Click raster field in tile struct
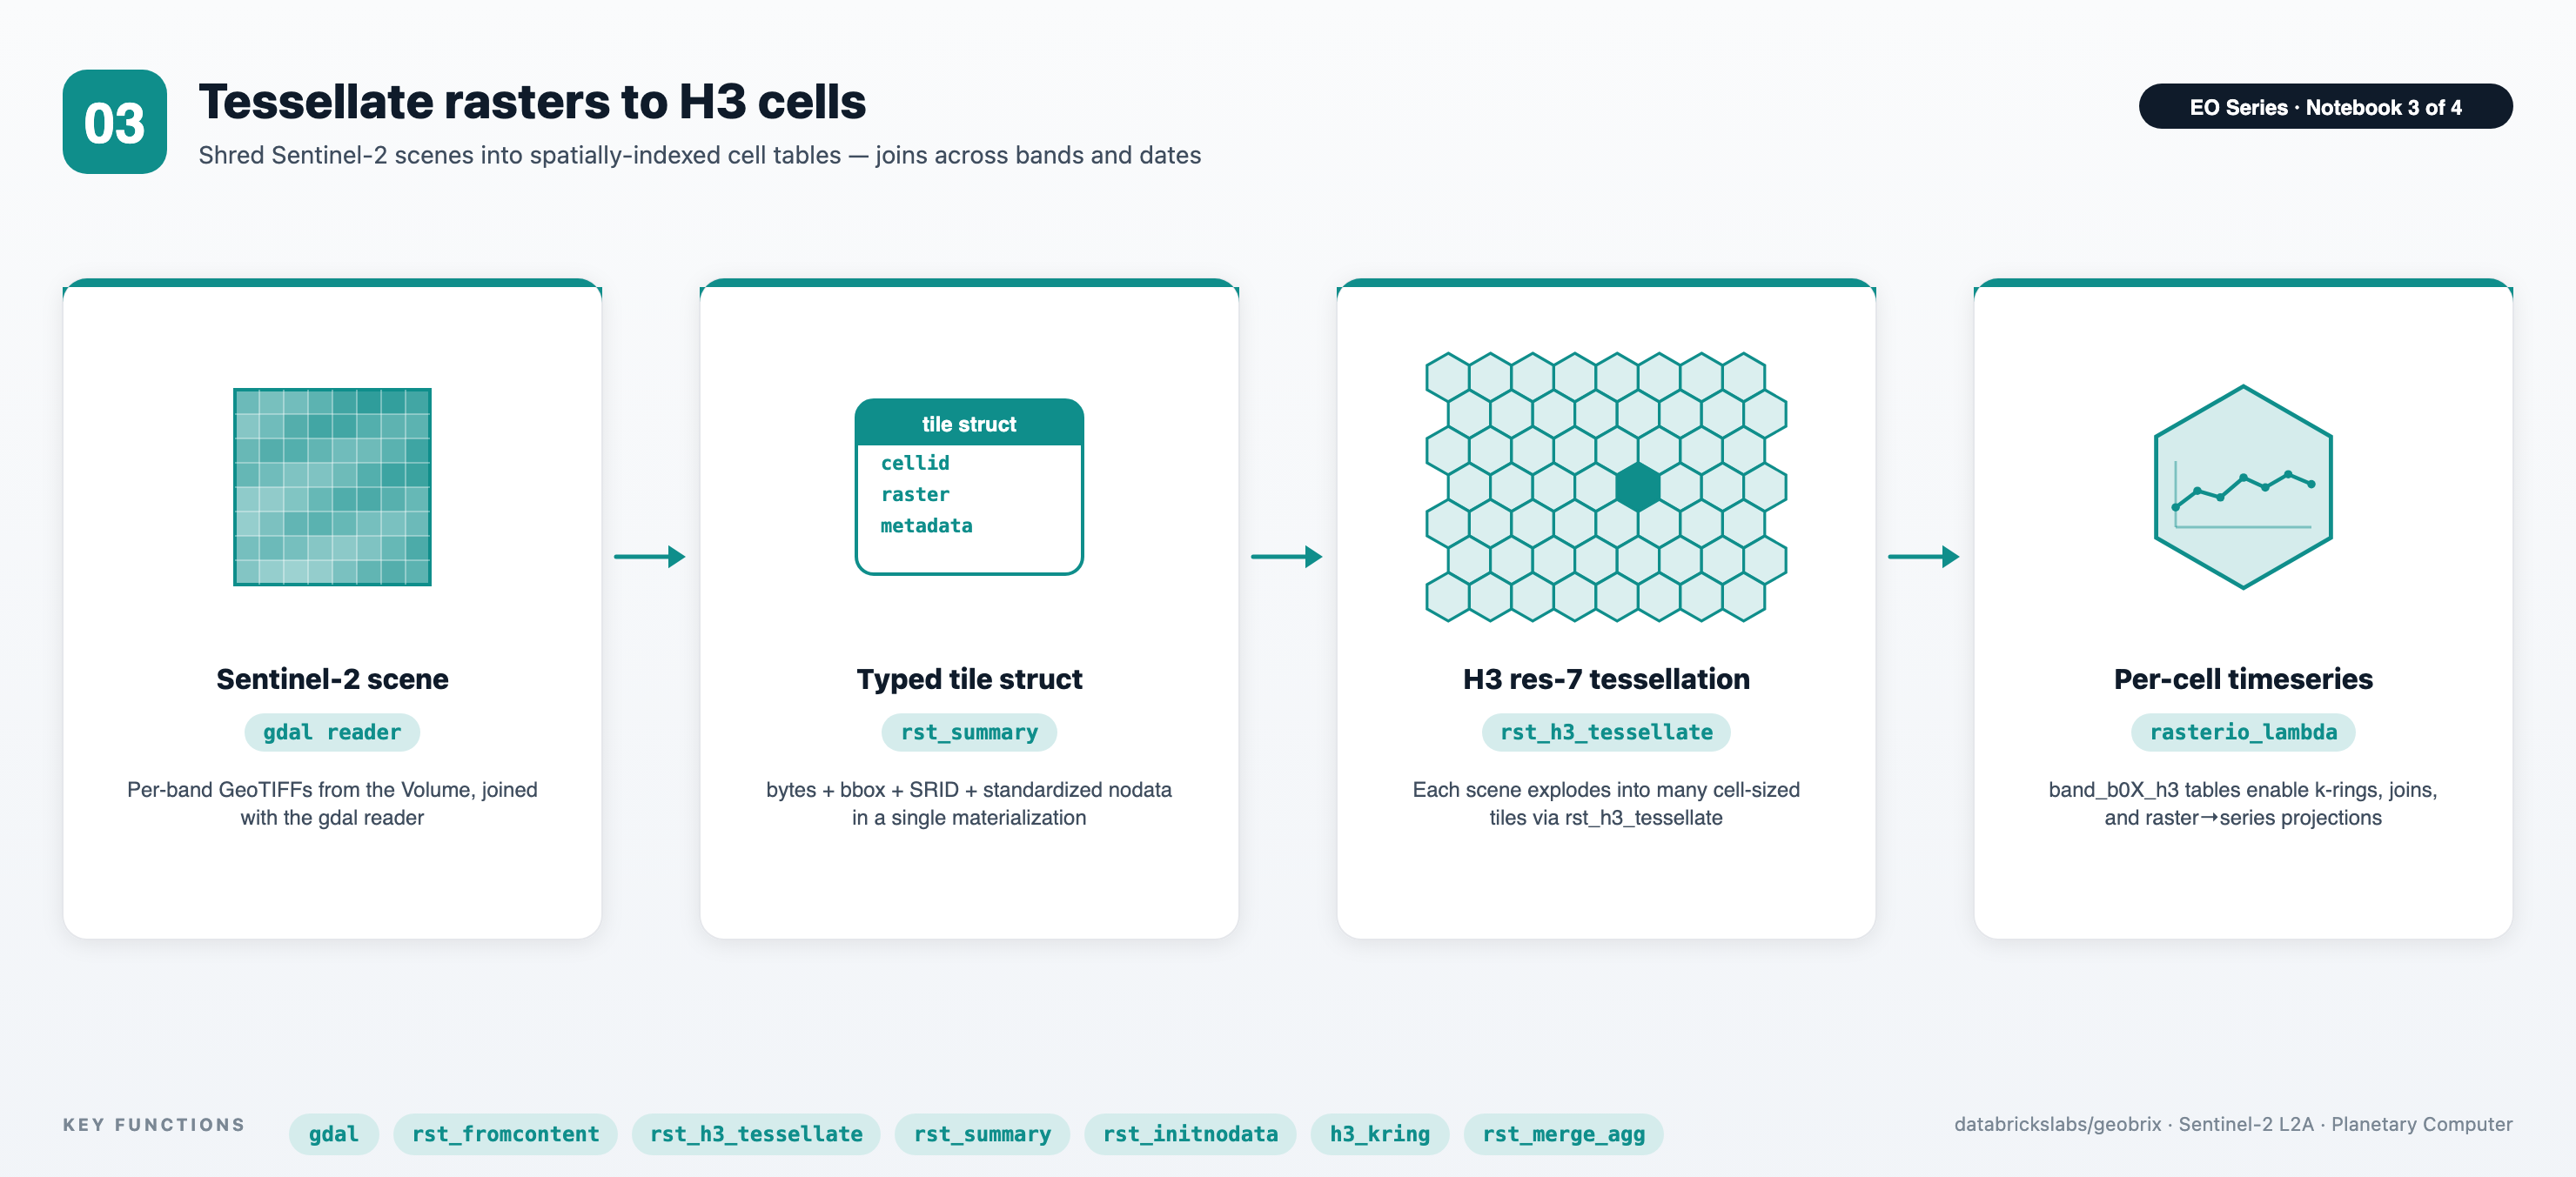This screenshot has width=2576, height=1177. tap(915, 495)
